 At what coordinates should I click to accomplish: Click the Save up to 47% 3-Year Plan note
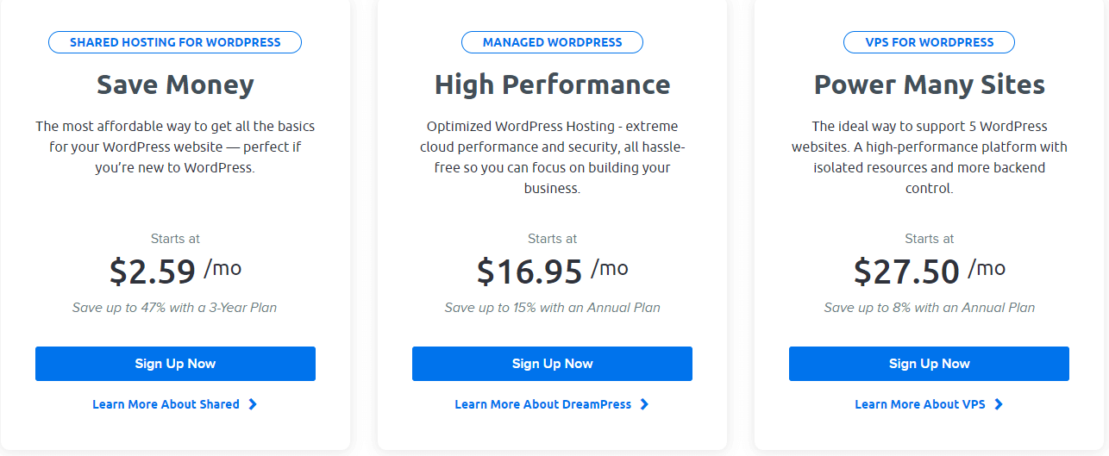pyautogui.click(x=175, y=308)
